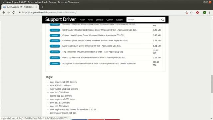Download the Realtek LAN driver
The width and height of the screenshot is (213, 120).
tap(55, 46)
